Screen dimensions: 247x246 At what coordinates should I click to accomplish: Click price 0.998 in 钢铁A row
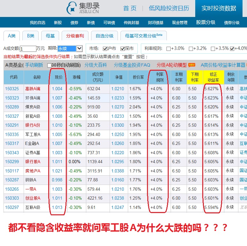[57, 180]
